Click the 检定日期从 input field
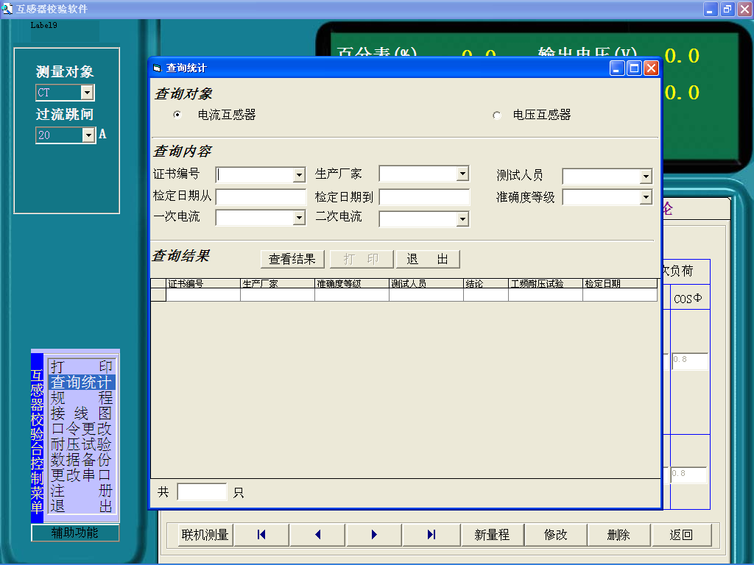Viewport: 754px width, 565px height. [x=261, y=197]
